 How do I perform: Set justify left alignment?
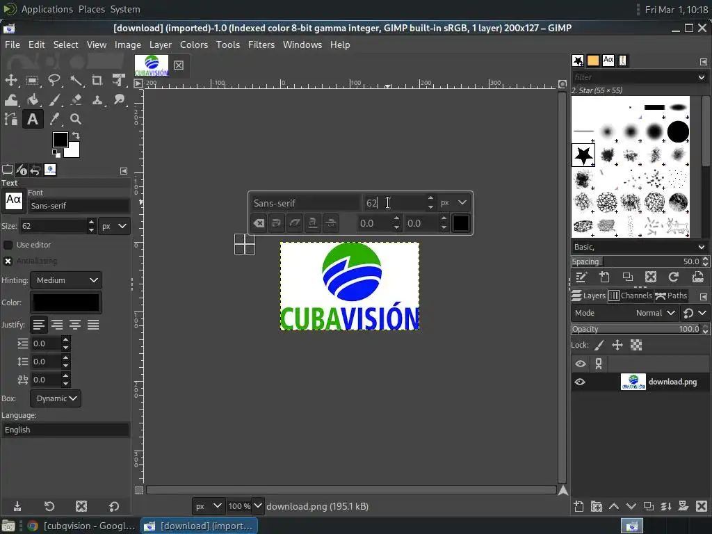tap(39, 325)
